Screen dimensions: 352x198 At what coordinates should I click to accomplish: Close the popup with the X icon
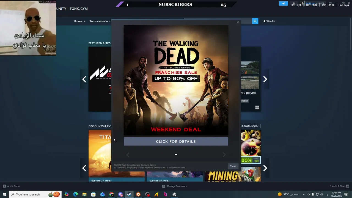coord(238,22)
